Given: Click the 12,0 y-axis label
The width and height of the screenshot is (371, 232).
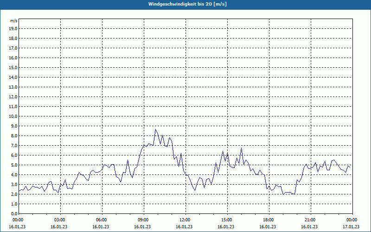Looking at the screenshot, I should coord(13,97).
